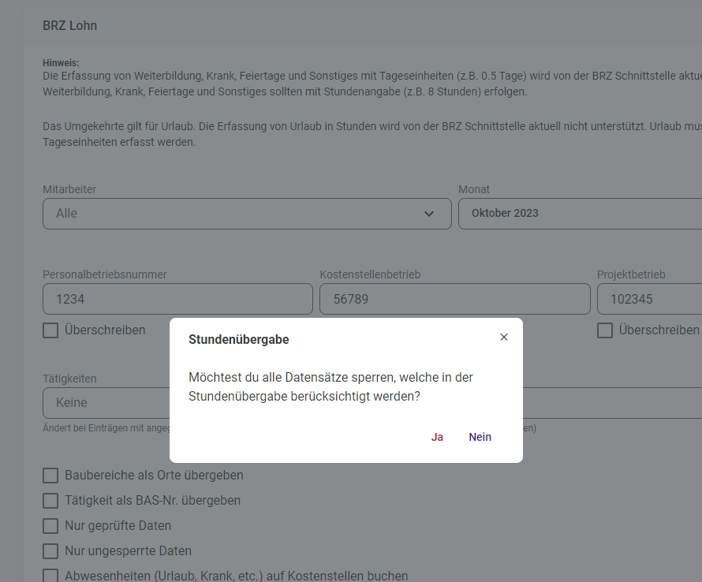Open the Tätigkeiten dropdown showing Keine

point(106,402)
